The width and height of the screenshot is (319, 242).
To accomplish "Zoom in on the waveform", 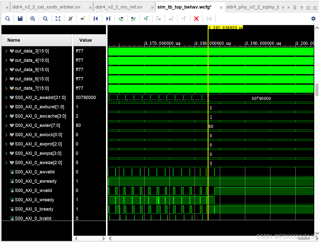I will tap(33, 19).
